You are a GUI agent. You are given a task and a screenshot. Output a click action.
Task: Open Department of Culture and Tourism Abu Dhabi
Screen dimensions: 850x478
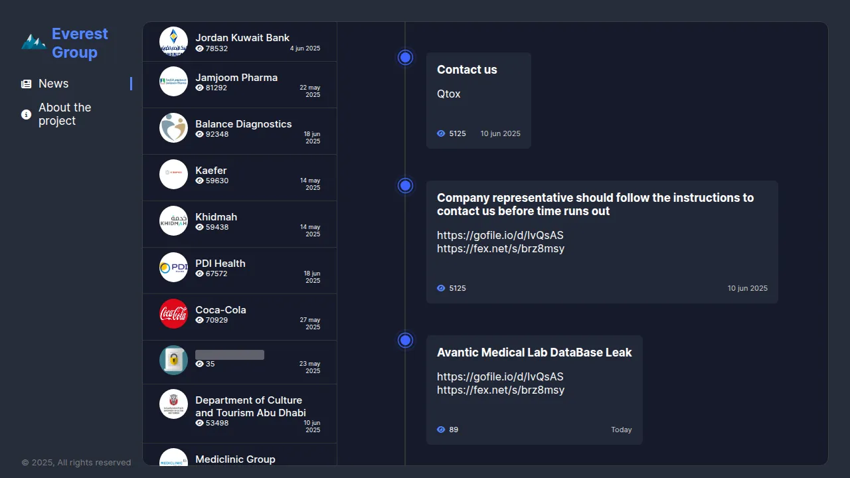pos(250,406)
